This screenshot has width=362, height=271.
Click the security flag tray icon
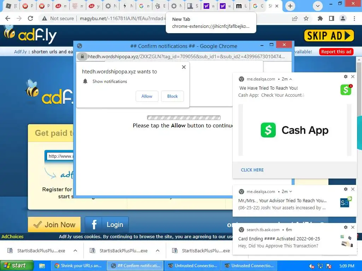[329, 266]
